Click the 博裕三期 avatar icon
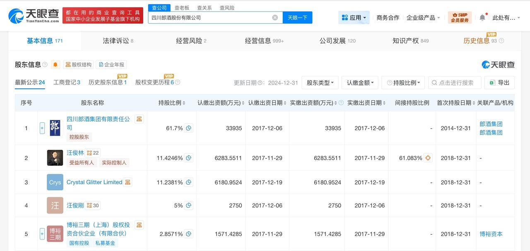The image size is (530, 251). [x=55, y=234]
